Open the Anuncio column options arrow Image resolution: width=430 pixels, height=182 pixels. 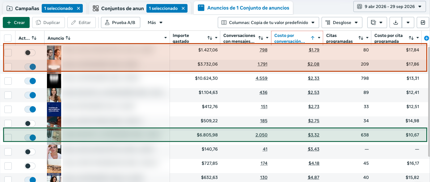click(166, 38)
